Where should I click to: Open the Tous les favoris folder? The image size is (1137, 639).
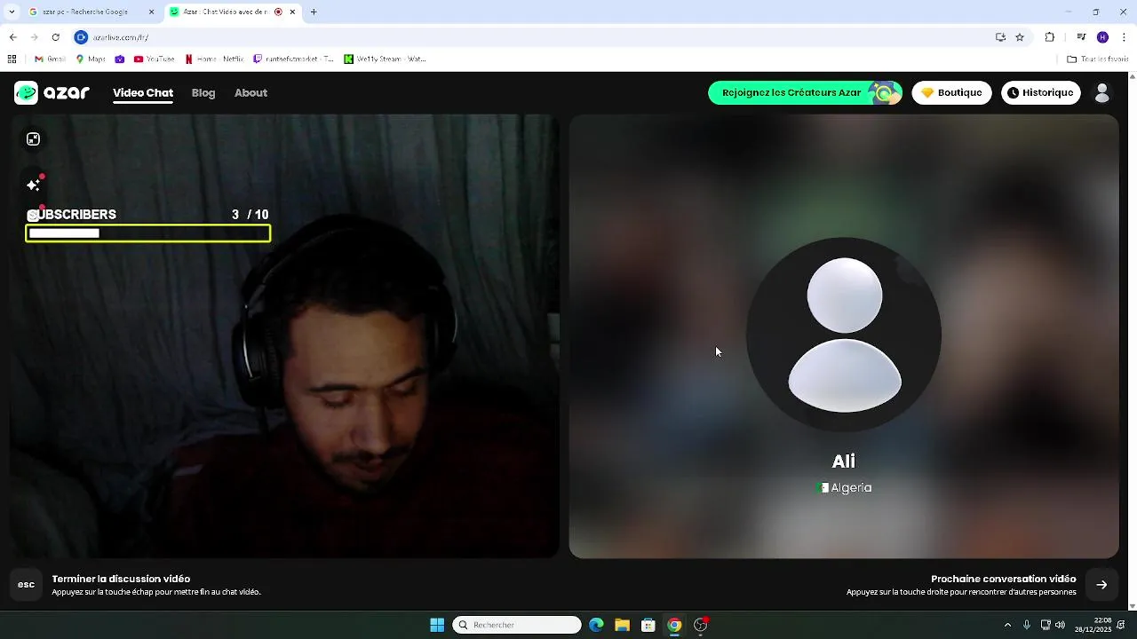(1097, 59)
